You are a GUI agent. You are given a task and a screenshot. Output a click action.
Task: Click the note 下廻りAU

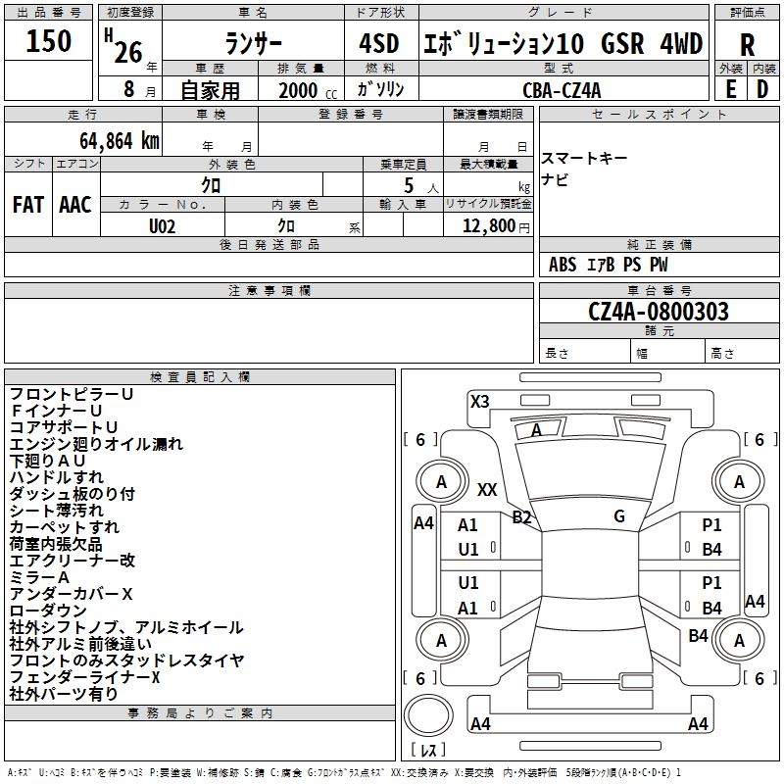[47, 461]
